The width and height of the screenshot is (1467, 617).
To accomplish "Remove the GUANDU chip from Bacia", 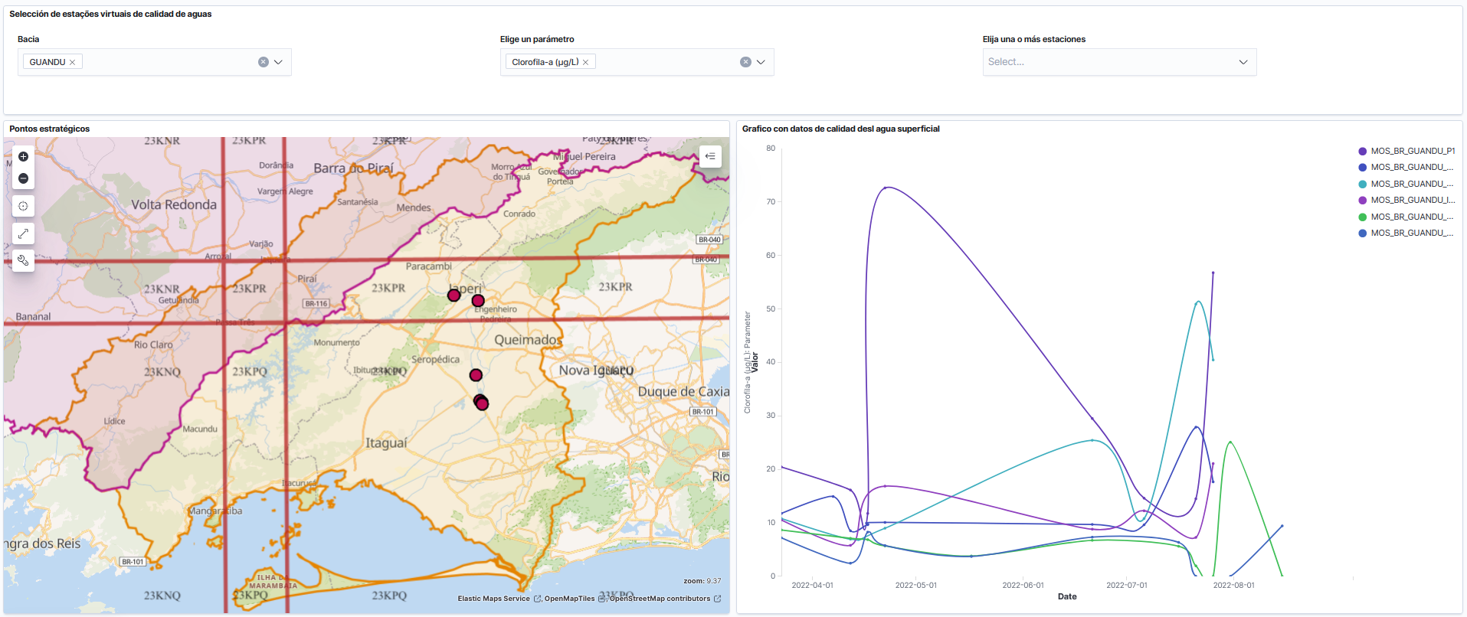I will (73, 63).
